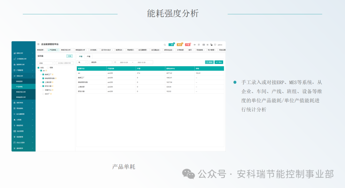The width and height of the screenshot is (345, 188).
Task: Uncheck the 全选 checkbox
Action: [38, 68]
